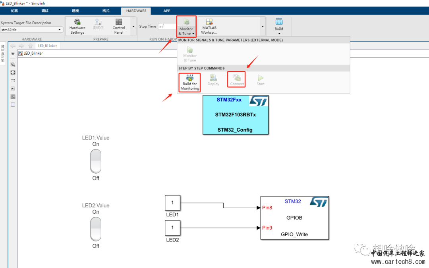Click the Stop Time input field

[167, 26]
